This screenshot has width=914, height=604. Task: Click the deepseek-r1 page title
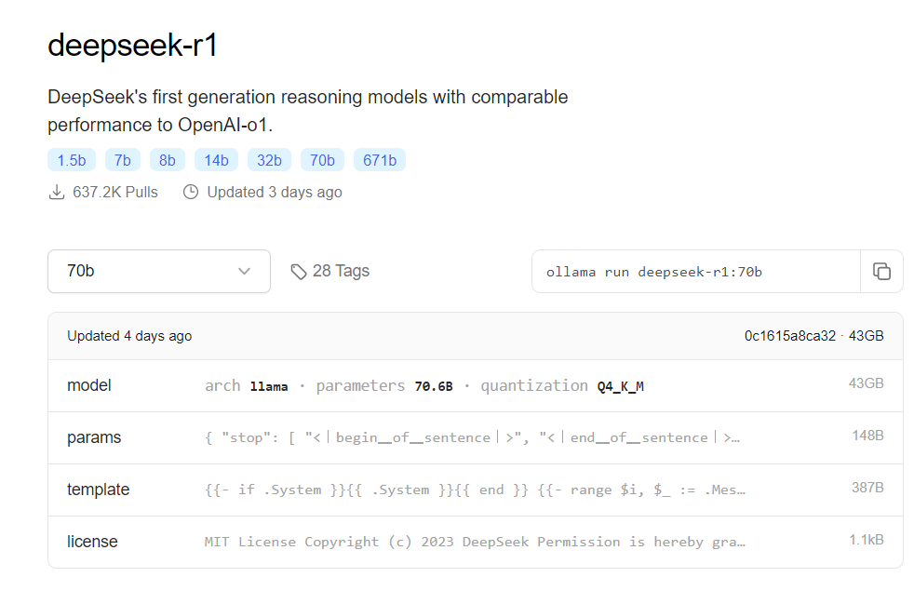(133, 45)
